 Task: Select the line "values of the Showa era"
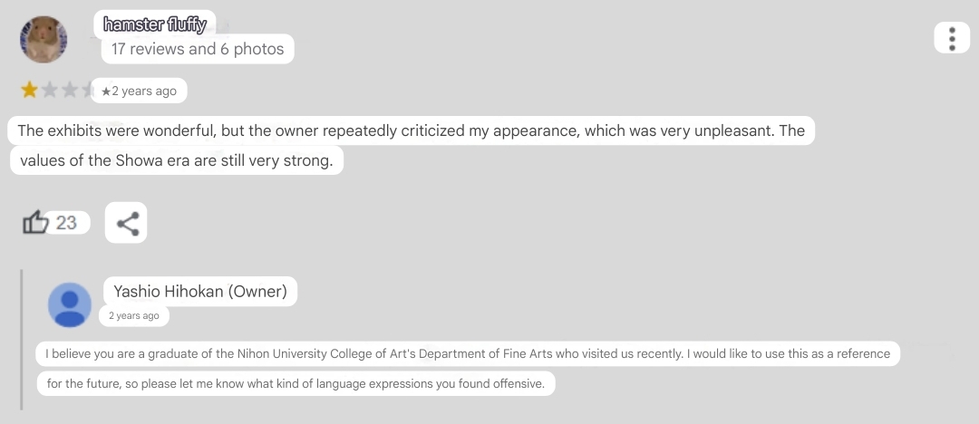(178, 160)
